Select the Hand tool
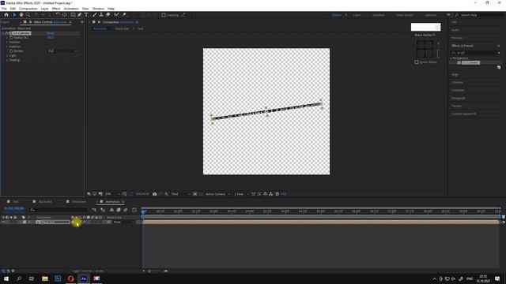Image resolution: width=506 pixels, height=284 pixels. 21,15
